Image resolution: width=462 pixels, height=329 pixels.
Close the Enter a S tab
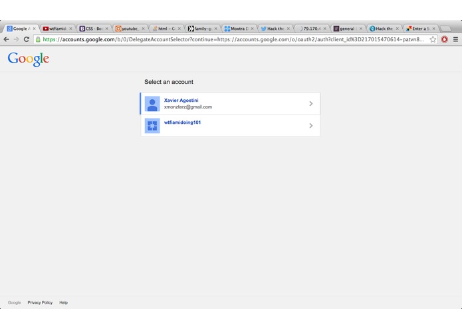pyautogui.click(x=433, y=29)
